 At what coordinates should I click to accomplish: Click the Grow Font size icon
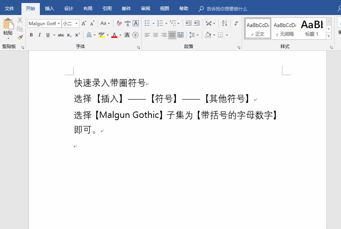[84, 23]
